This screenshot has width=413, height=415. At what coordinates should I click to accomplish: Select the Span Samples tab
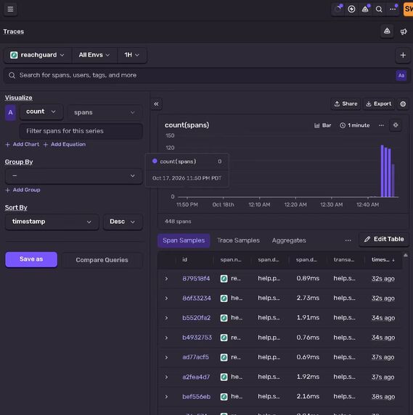[x=184, y=240]
